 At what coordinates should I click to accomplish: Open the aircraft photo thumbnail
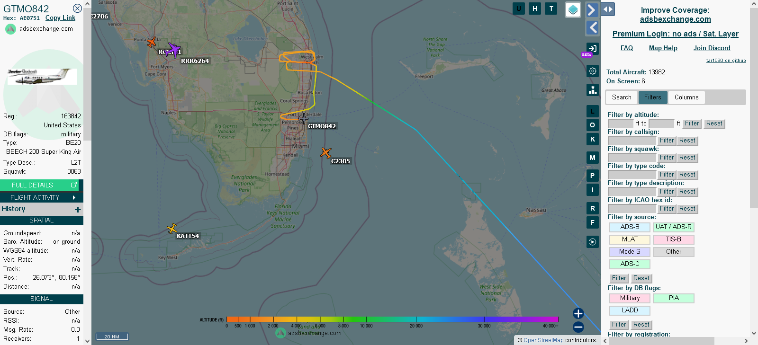[42, 76]
